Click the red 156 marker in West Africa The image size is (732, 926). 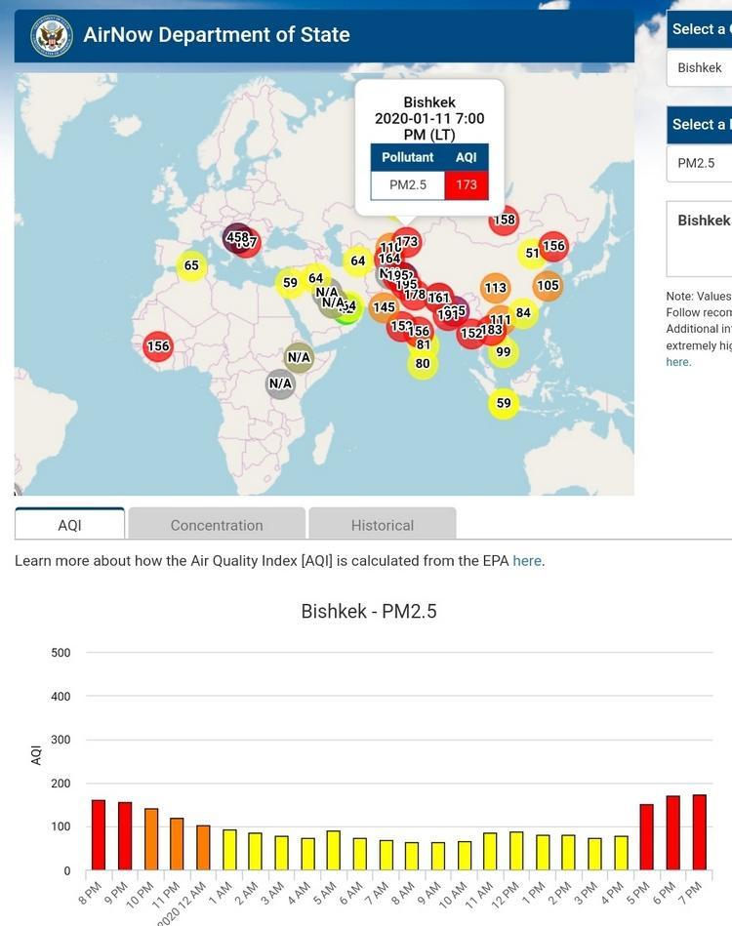(x=157, y=346)
